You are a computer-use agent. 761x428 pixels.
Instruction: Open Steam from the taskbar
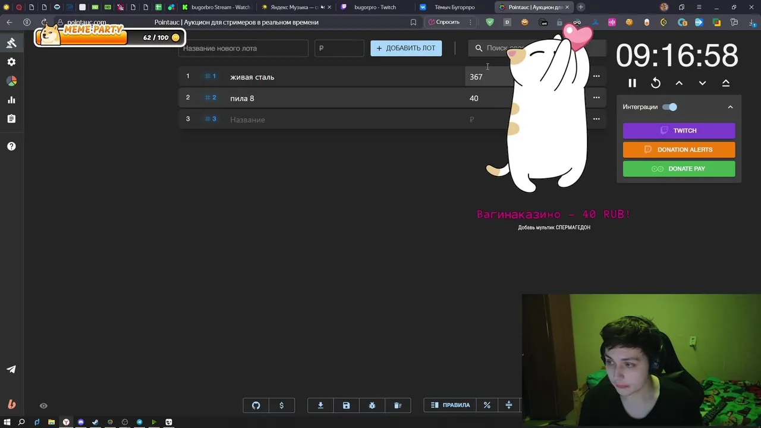pyautogui.click(x=95, y=422)
